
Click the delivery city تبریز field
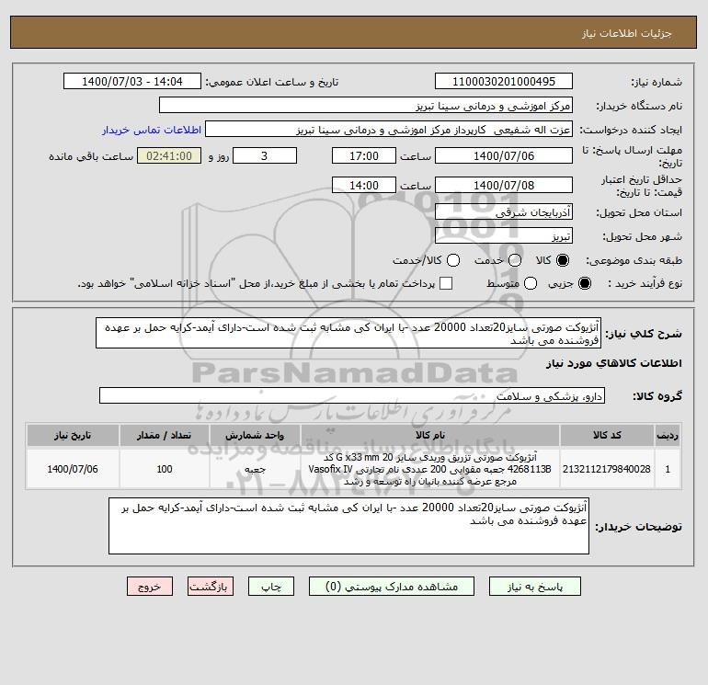[x=504, y=235]
